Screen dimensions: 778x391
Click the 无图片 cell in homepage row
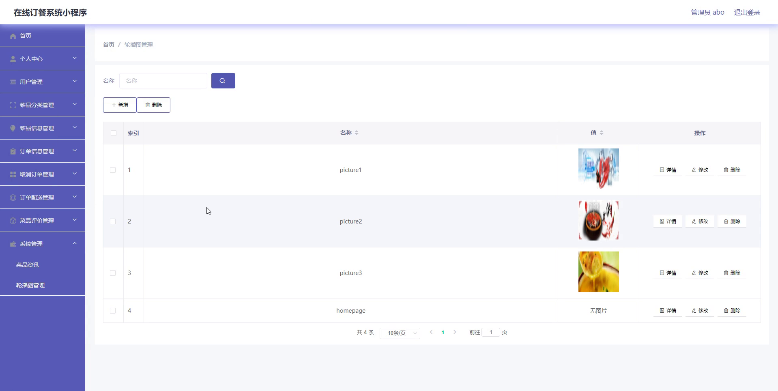pos(598,311)
